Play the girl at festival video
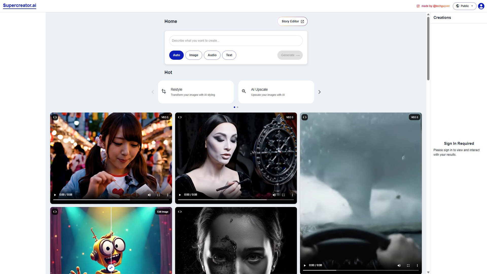This screenshot has height=274, width=487. click(x=55, y=195)
